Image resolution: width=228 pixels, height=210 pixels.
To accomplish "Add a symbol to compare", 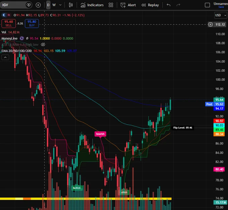I will click(38, 5).
